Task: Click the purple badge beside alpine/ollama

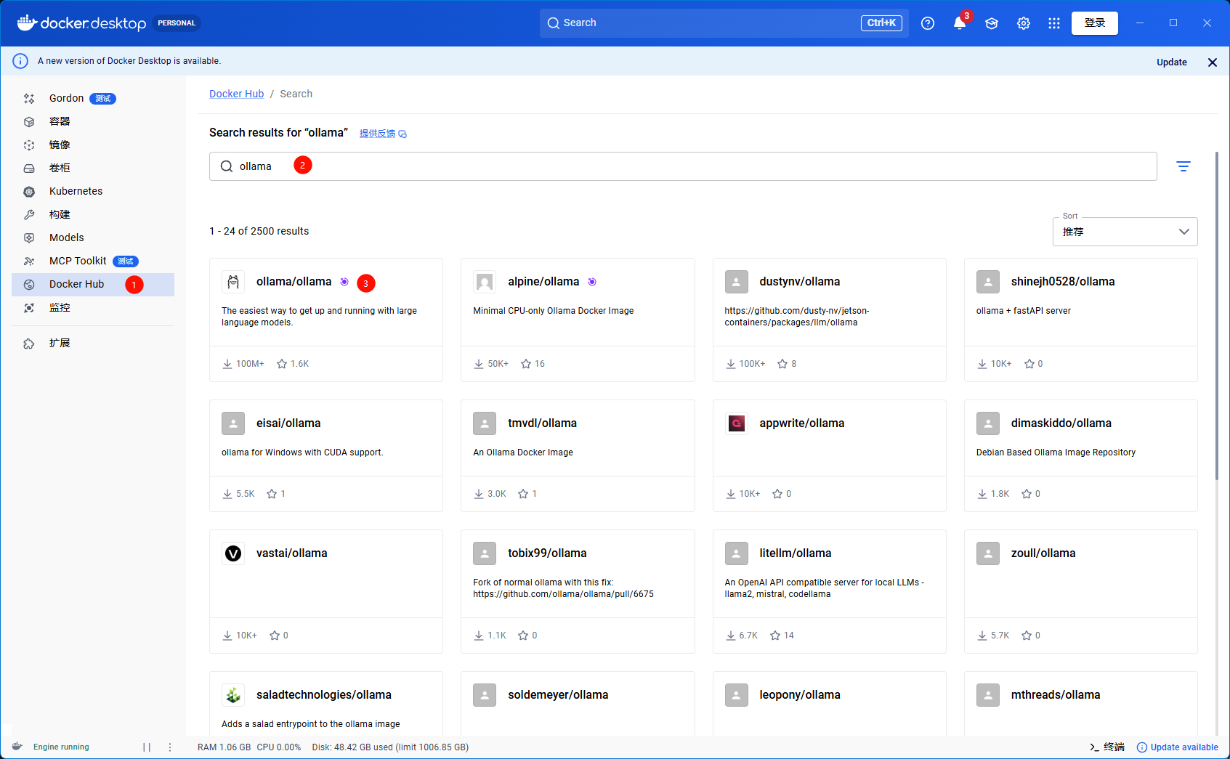Action: [x=592, y=282]
